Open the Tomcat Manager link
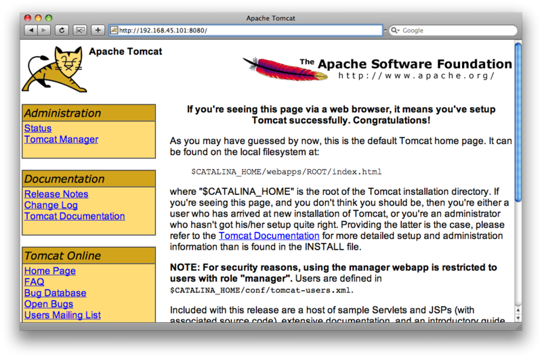The image size is (542, 358). tap(61, 139)
